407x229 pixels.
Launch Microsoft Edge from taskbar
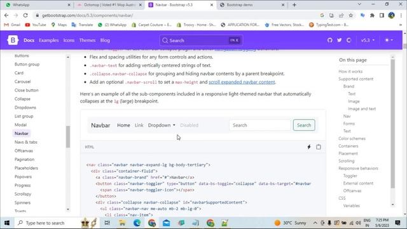(137, 223)
